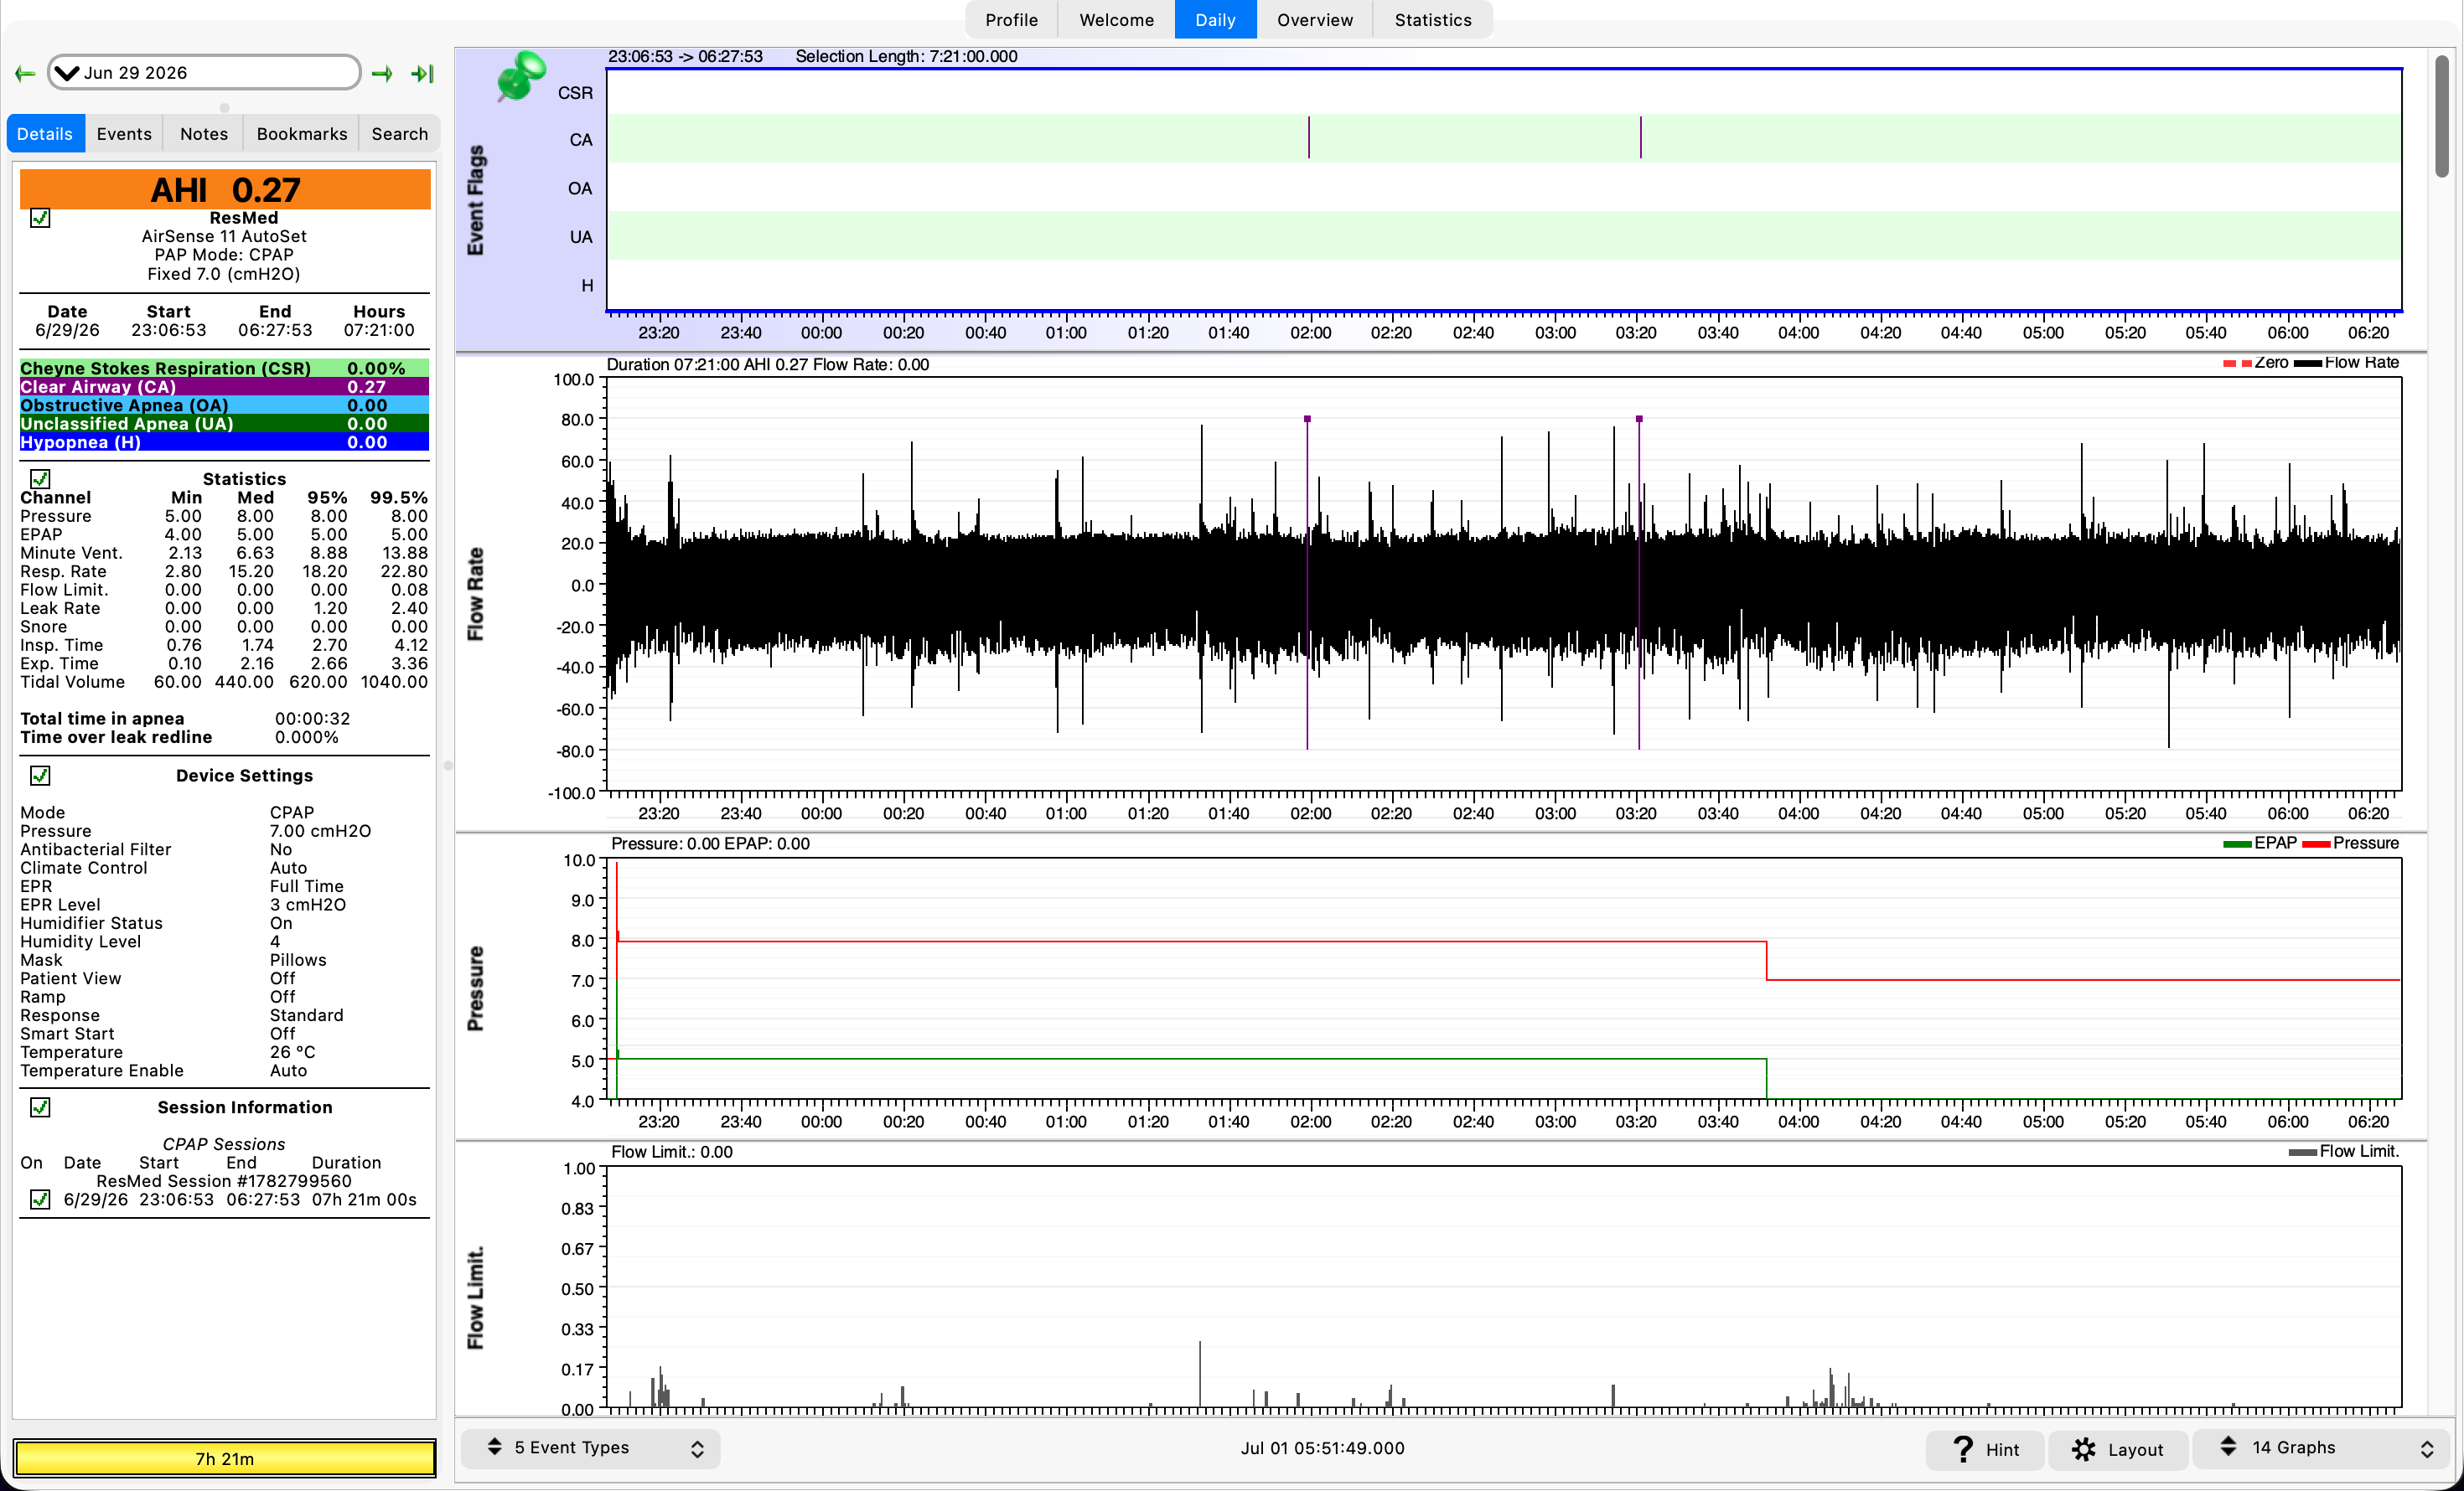The width and height of the screenshot is (2464, 1491).
Task: Click the Layout gear icon
Action: (2084, 1449)
